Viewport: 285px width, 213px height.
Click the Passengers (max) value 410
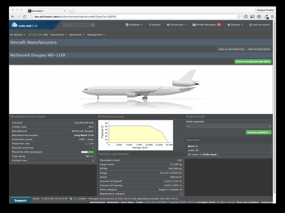(x=180, y=160)
